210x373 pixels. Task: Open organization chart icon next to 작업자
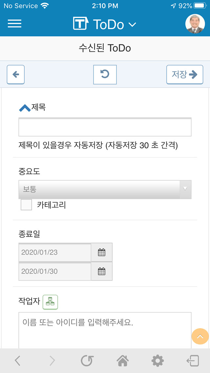click(x=50, y=302)
